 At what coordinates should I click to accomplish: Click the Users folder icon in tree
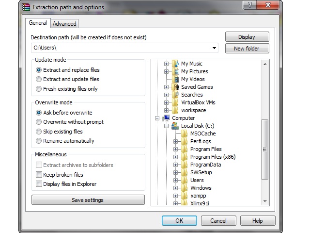click(184, 180)
